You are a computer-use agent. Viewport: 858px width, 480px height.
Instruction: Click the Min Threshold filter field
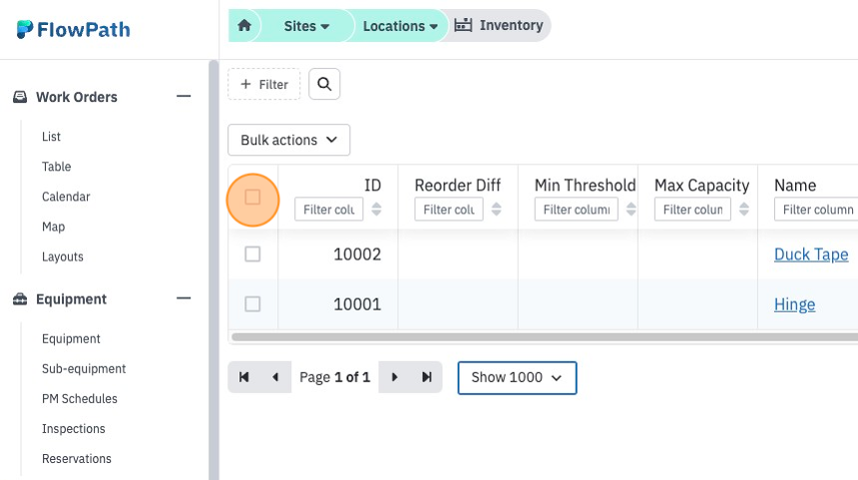pyautogui.click(x=577, y=210)
